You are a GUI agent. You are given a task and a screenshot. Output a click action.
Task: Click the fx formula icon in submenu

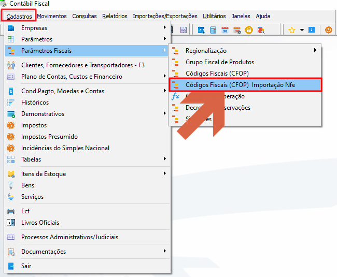(x=175, y=96)
